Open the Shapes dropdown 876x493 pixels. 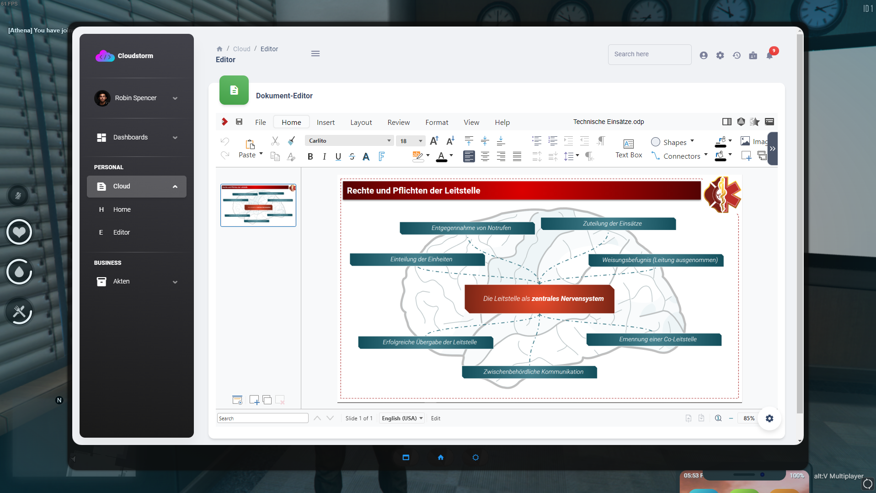pos(673,142)
